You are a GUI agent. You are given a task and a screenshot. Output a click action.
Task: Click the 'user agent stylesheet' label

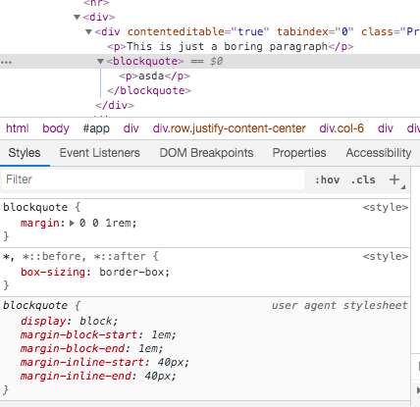point(340,305)
